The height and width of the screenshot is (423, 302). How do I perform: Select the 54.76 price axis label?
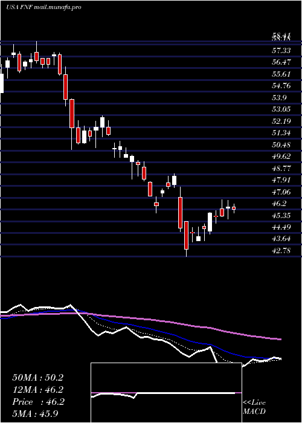281,86
